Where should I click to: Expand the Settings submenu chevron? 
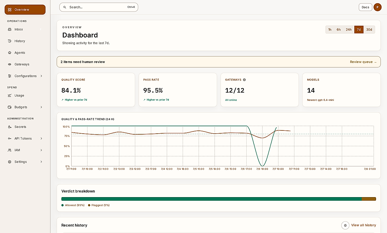click(41, 162)
